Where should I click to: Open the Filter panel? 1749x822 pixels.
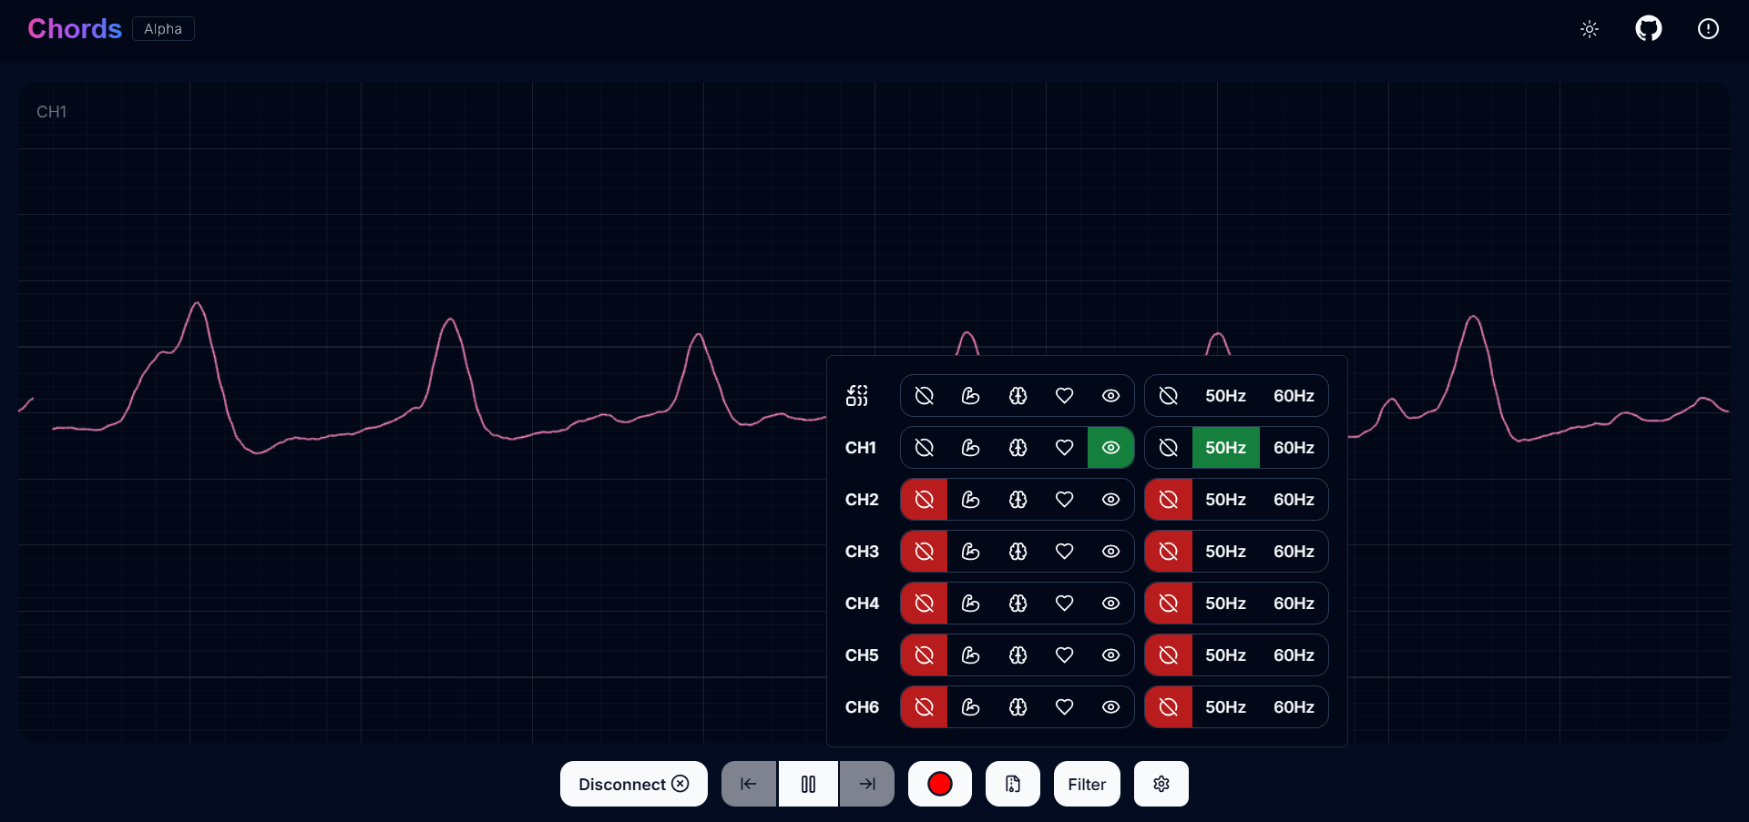1086,783
